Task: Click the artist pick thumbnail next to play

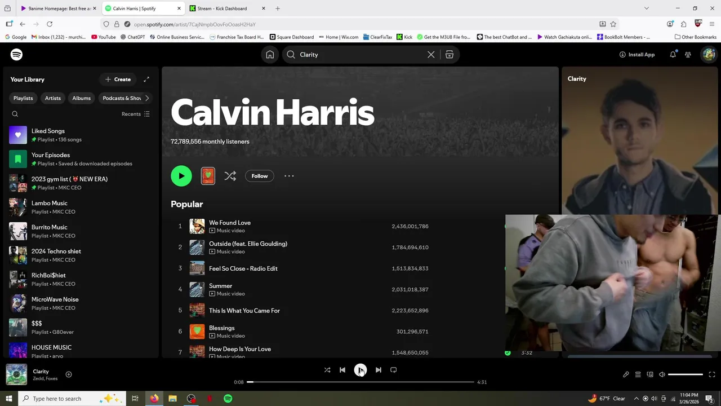Action: click(208, 176)
